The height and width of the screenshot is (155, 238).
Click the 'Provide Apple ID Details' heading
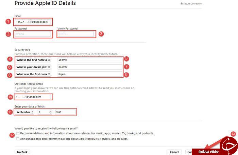(x=45, y=3)
